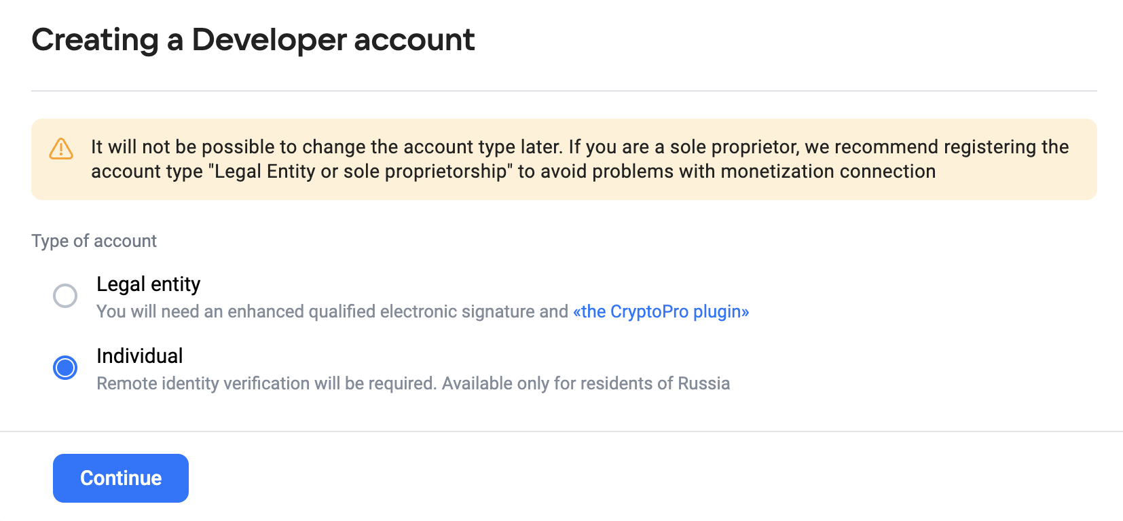Click the "Creating a Developer account" heading
Image resolution: width=1123 pixels, height=521 pixels.
253,40
